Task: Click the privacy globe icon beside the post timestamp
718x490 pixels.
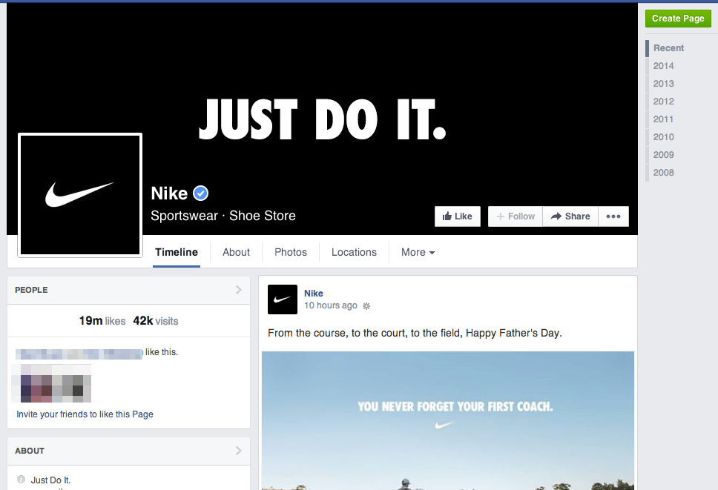Action: (366, 305)
